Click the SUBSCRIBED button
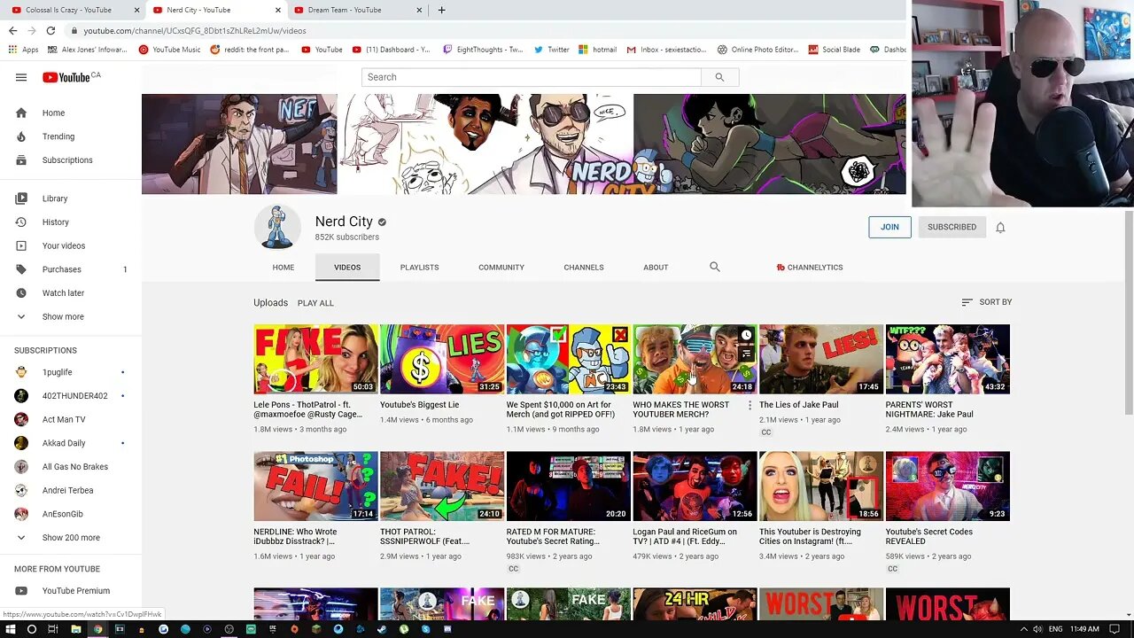This screenshot has width=1134, height=638. pos(951,228)
